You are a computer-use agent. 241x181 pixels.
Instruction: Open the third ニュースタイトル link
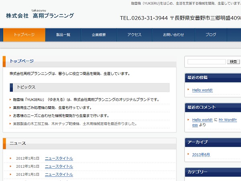pos(59,175)
